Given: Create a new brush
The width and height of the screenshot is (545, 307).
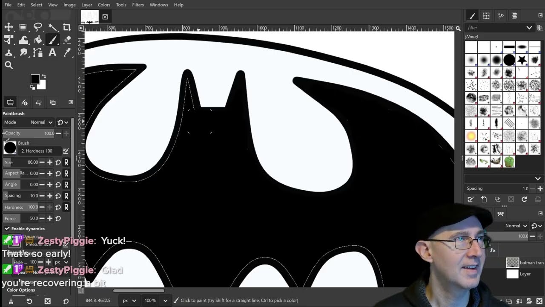Looking at the screenshot, I should click(484, 200).
